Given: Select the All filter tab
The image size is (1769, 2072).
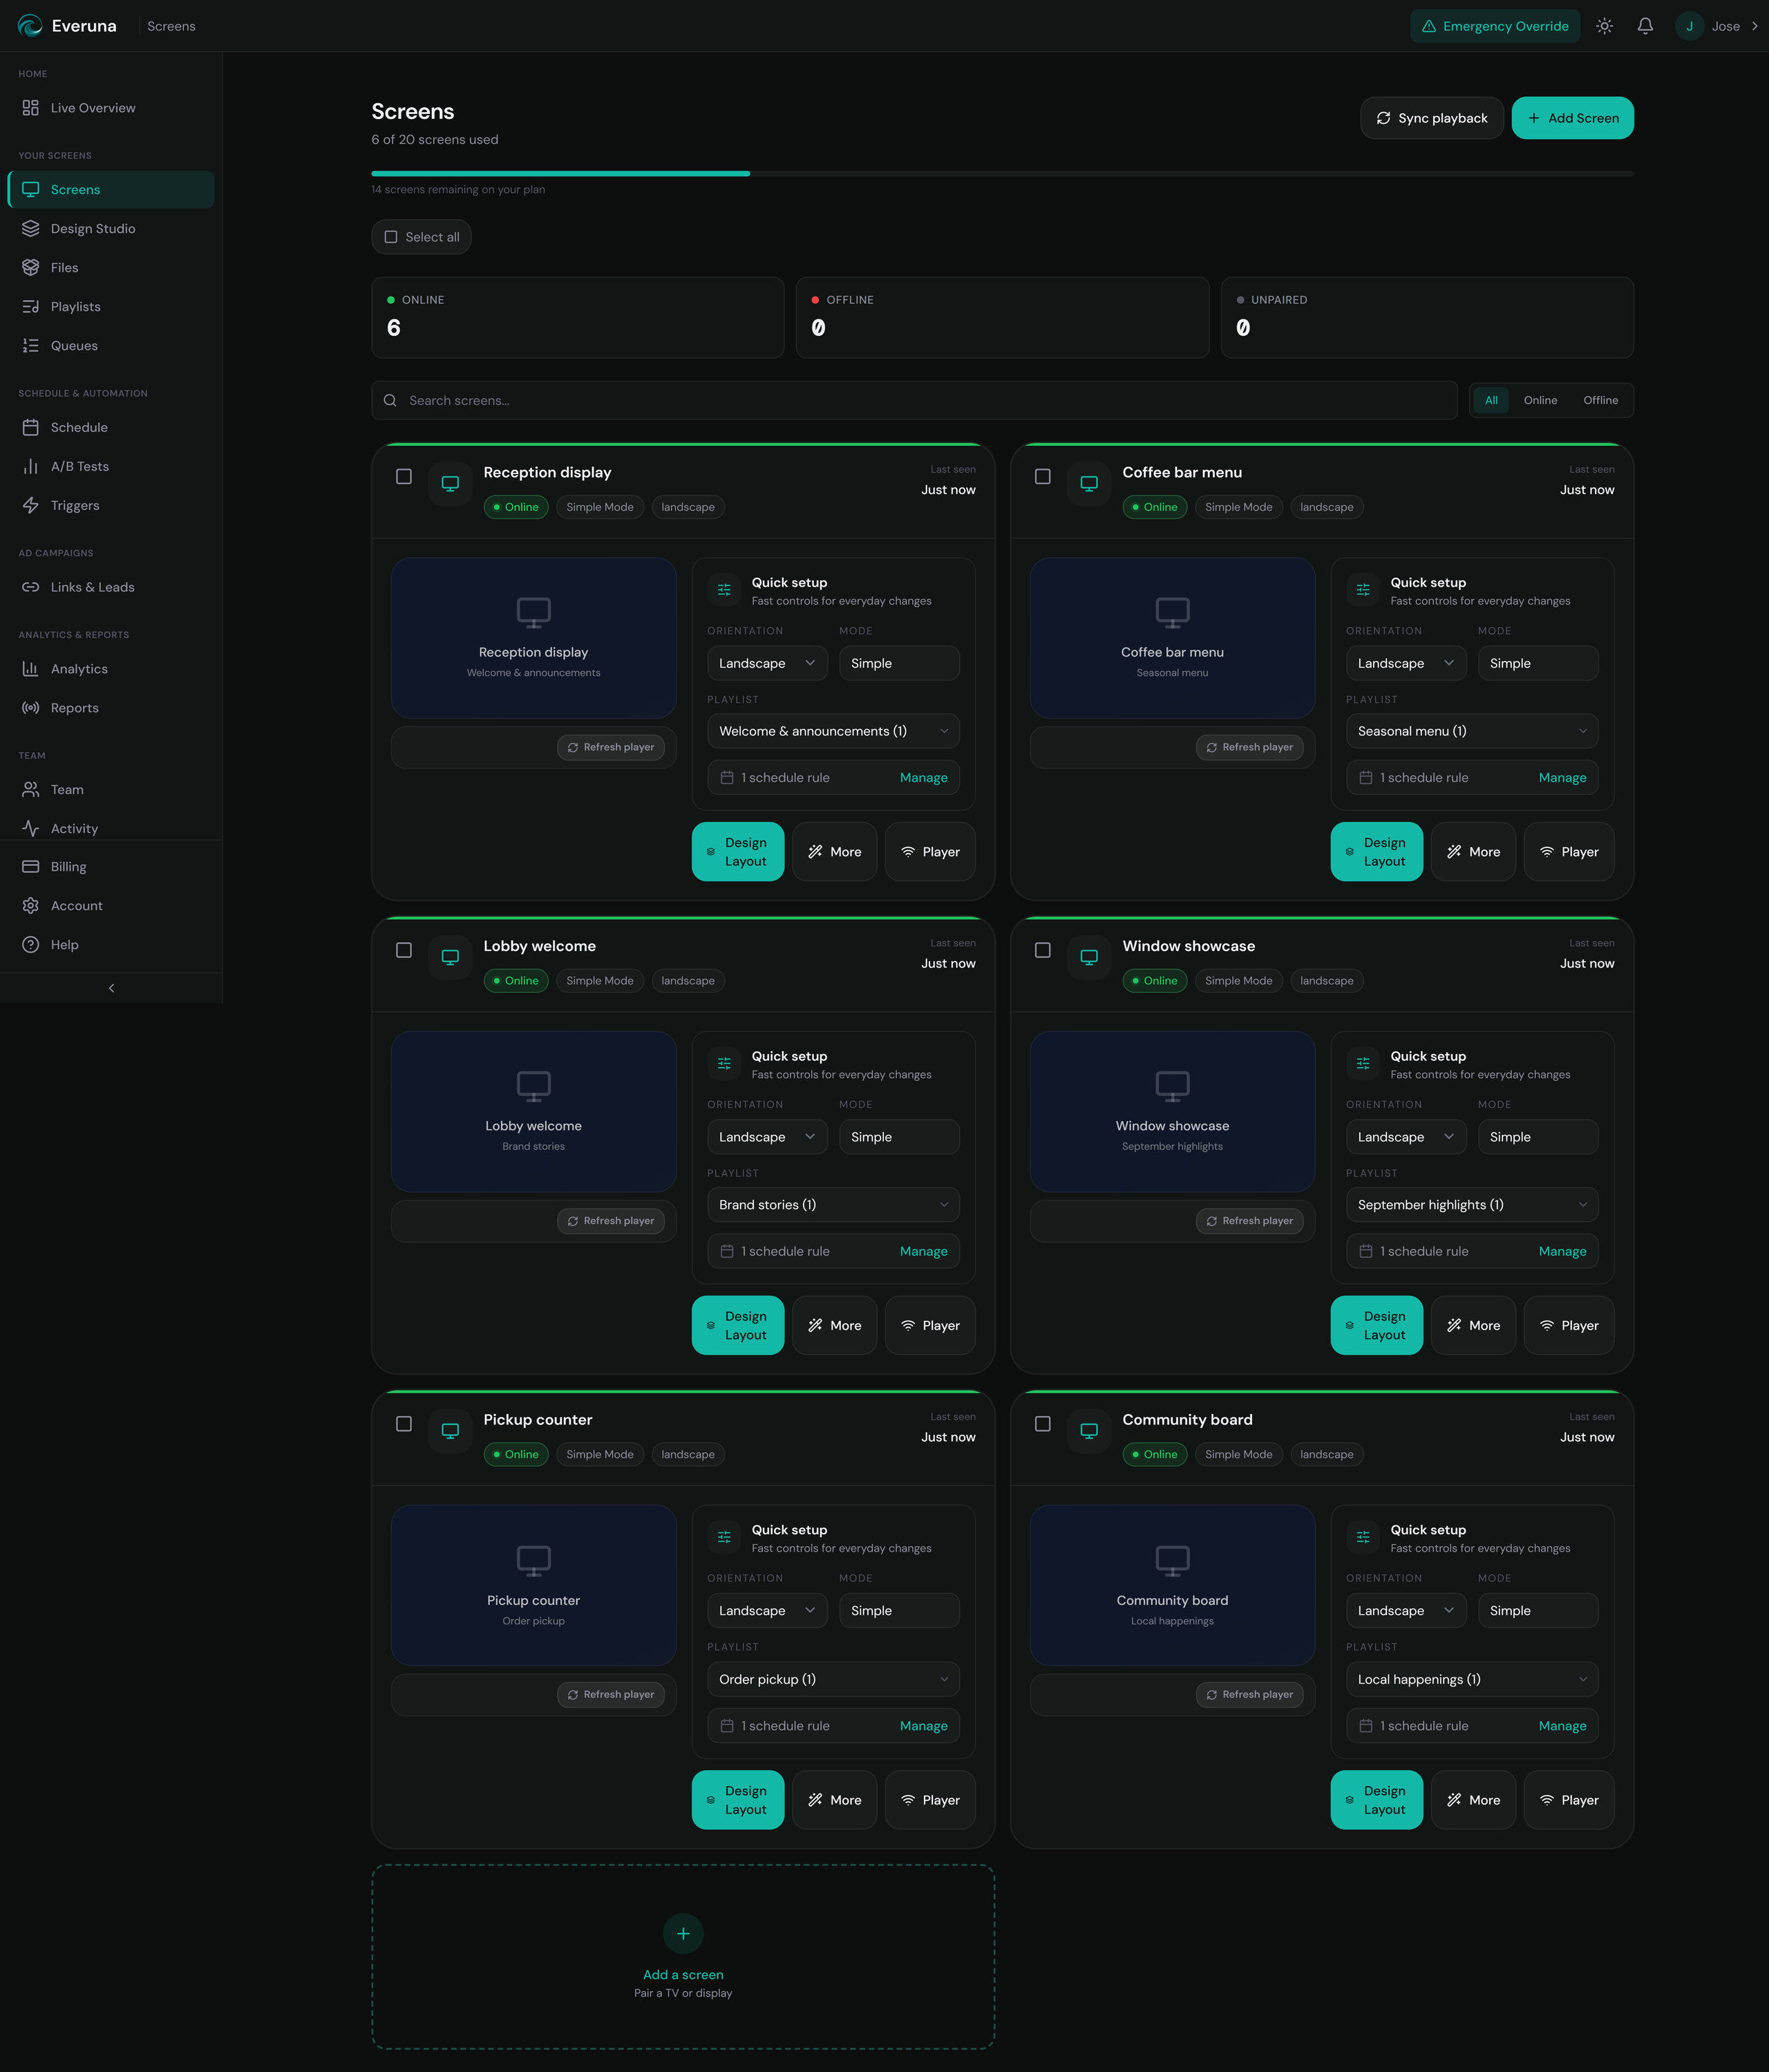Looking at the screenshot, I should 1491,401.
